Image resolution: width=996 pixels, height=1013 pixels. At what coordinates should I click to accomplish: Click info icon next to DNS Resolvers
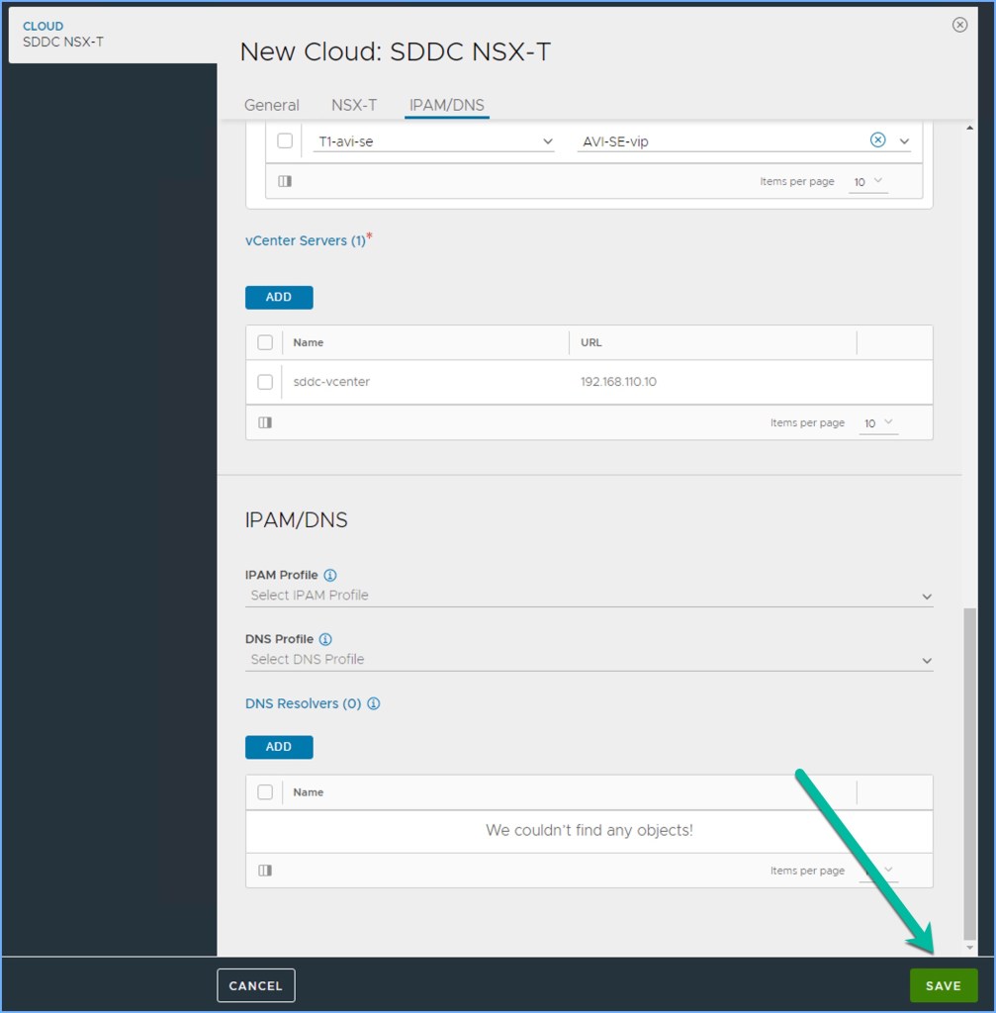[x=374, y=704]
